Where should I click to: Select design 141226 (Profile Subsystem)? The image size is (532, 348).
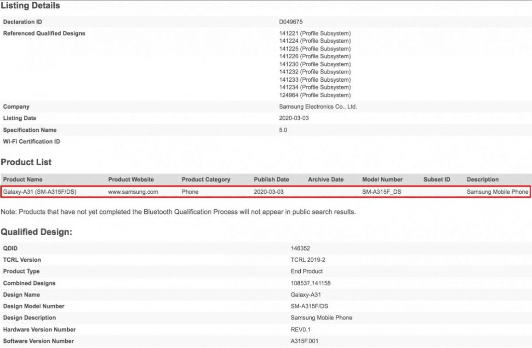coord(315,56)
